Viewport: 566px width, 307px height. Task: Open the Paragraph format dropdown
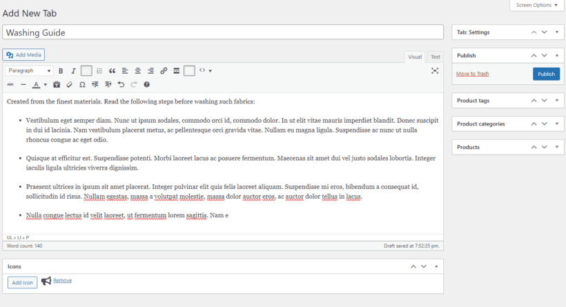click(29, 71)
